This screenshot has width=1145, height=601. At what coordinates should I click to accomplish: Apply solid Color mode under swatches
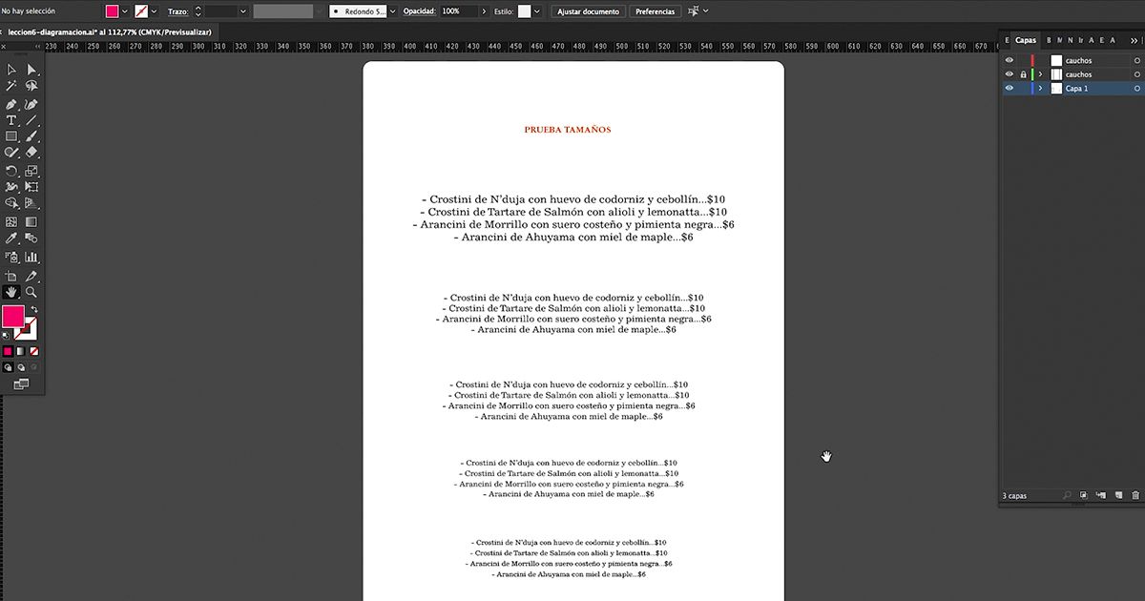click(x=8, y=351)
